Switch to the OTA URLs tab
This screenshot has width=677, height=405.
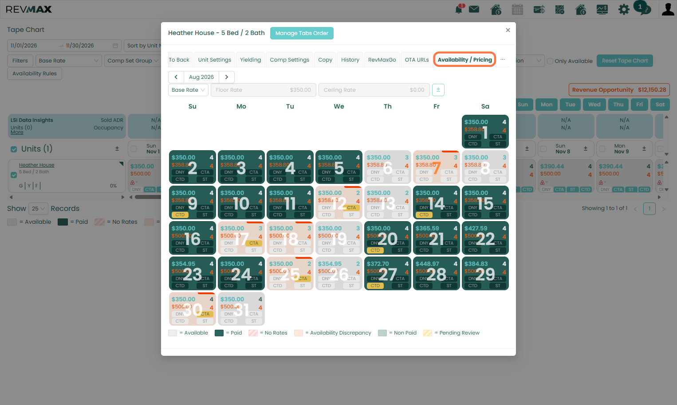[x=417, y=60]
